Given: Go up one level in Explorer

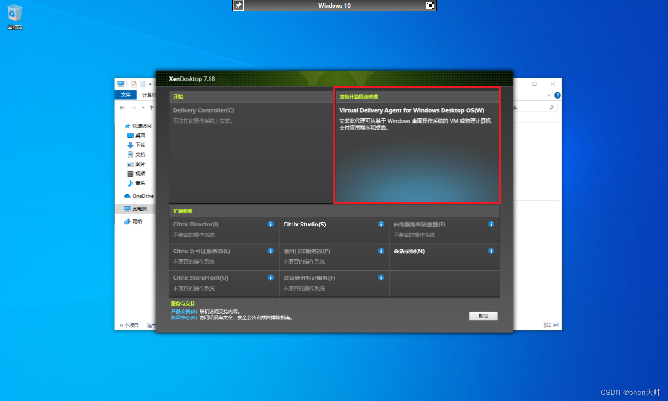Looking at the screenshot, I should click(151, 108).
